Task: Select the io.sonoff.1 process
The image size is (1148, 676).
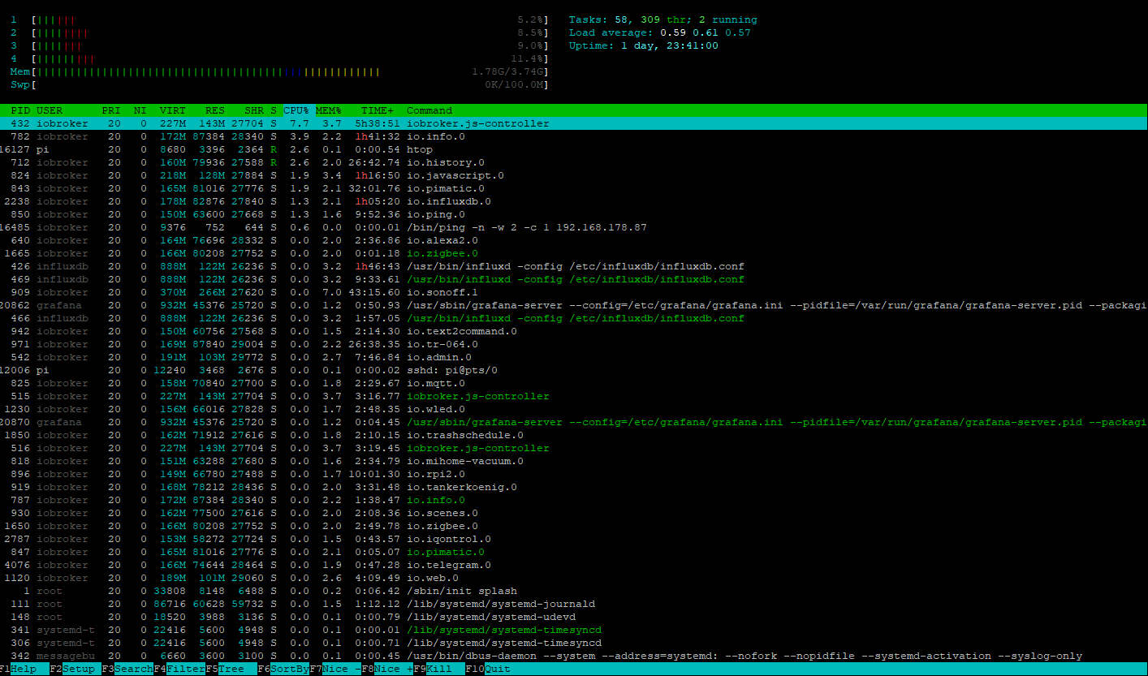Action: 574,292
